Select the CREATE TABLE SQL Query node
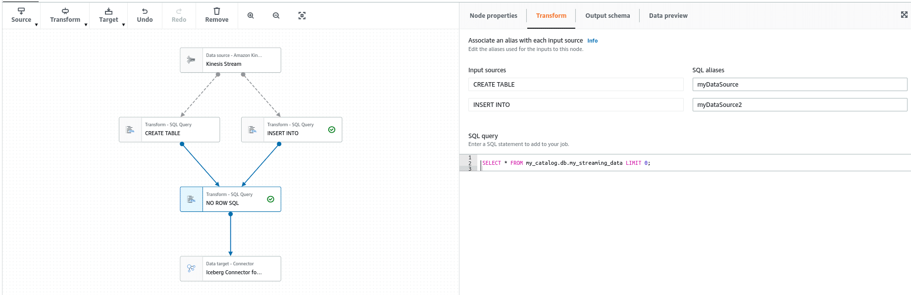911x295 pixels. point(169,130)
